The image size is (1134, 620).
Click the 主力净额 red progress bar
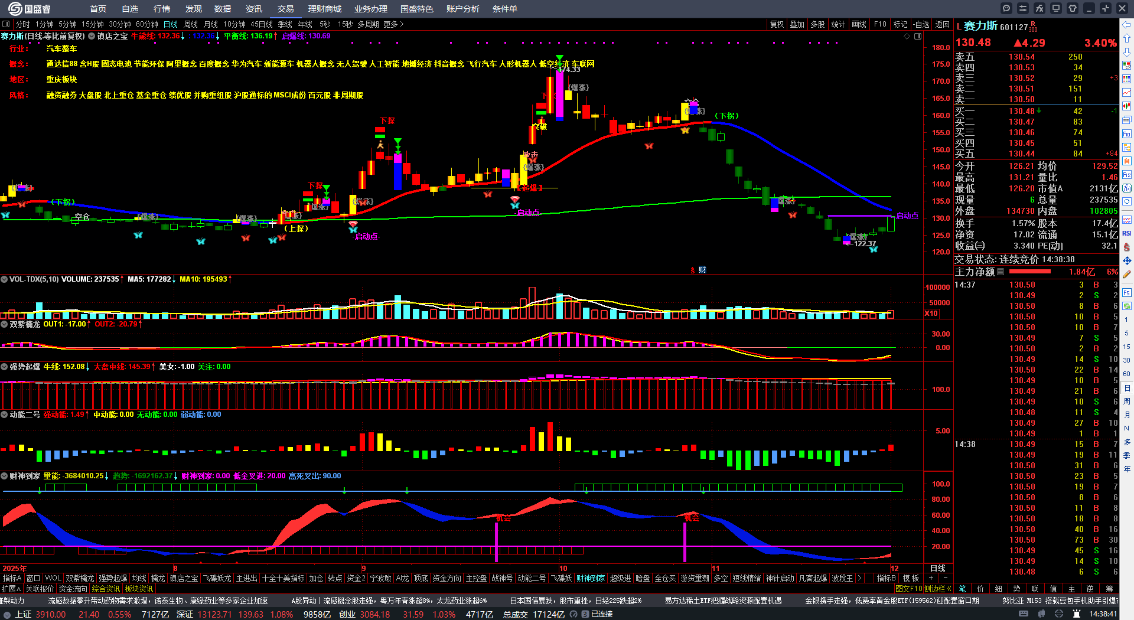pos(1030,272)
